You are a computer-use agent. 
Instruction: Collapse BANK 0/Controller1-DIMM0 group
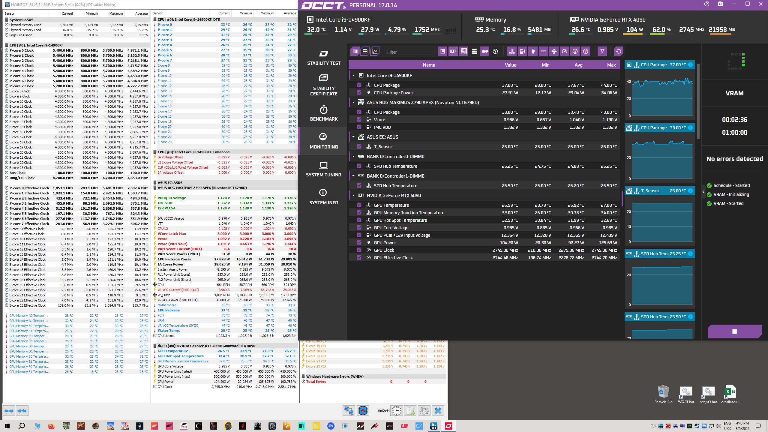pos(353,176)
